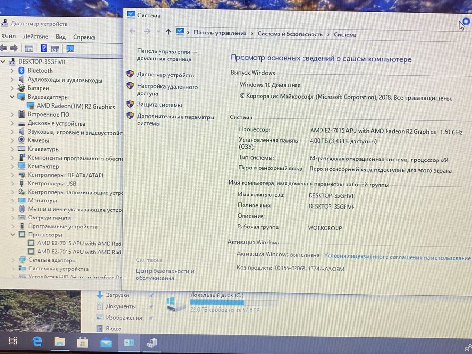Click the Local Disk C drive icon
Viewport: 472px width, 354px height.
(176, 303)
